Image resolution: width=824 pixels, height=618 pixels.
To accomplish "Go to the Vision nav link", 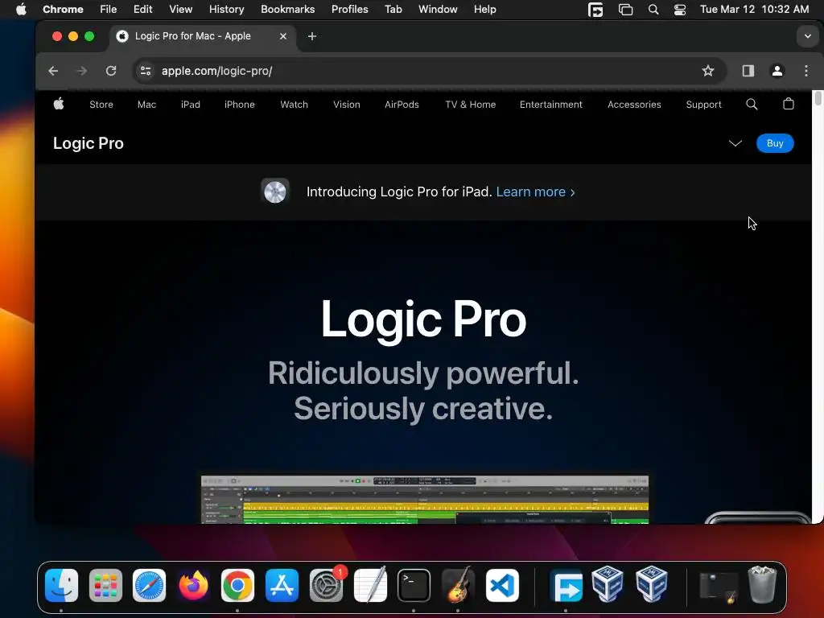I will point(346,105).
